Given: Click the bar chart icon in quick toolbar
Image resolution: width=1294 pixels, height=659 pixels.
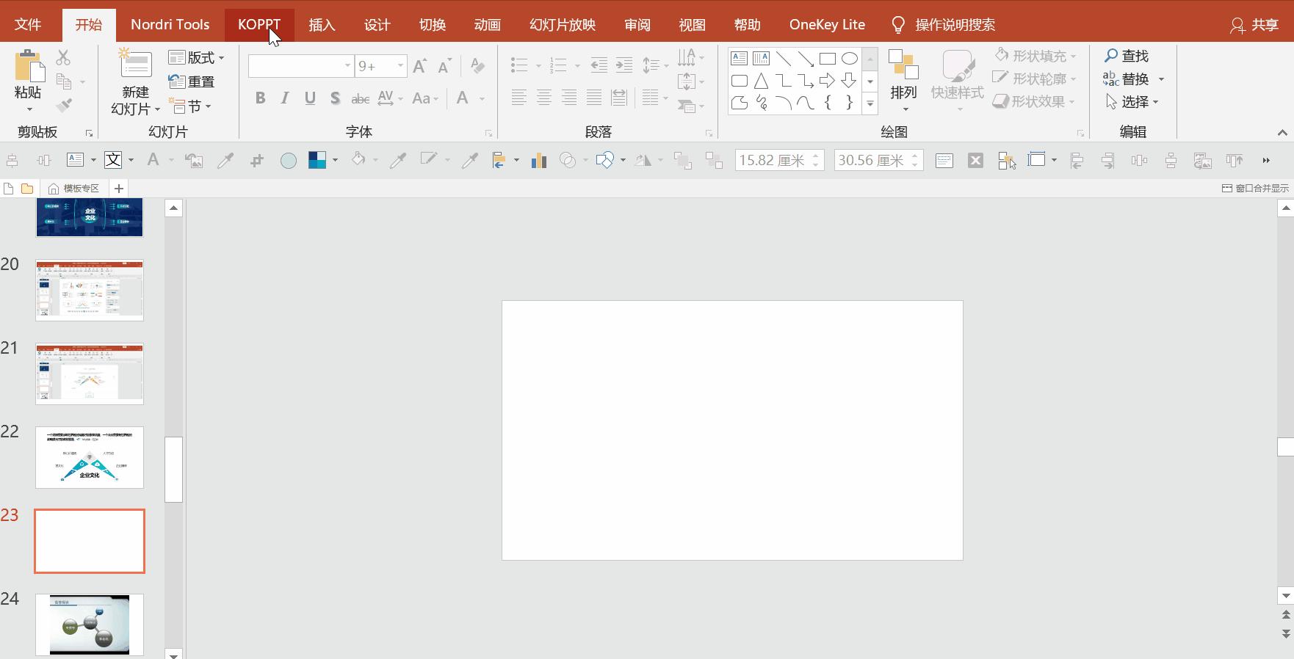Looking at the screenshot, I should (539, 161).
